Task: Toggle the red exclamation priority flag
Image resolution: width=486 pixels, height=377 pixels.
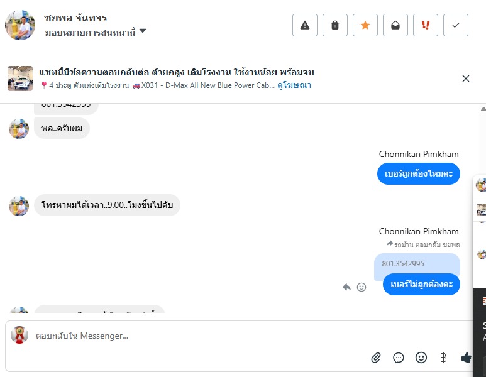Action: click(426, 25)
